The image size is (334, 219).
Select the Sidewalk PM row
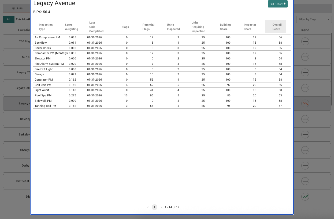tap(162, 101)
